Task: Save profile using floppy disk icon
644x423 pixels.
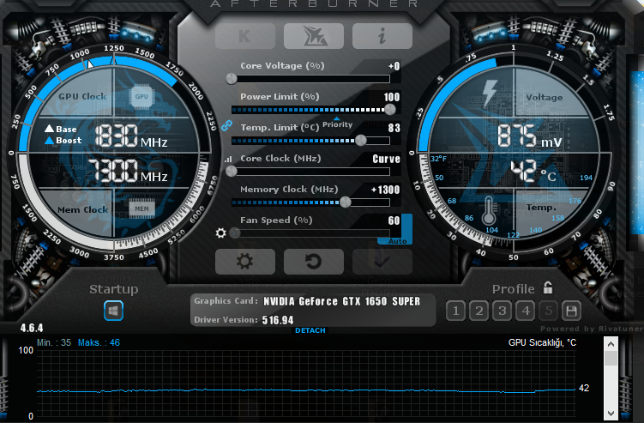Action: [571, 311]
